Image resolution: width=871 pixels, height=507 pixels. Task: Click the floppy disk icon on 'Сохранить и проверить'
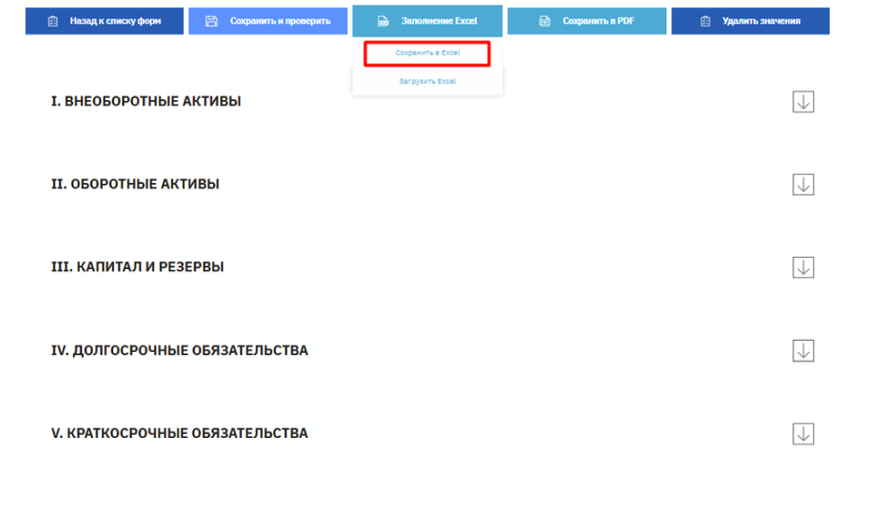click(212, 21)
